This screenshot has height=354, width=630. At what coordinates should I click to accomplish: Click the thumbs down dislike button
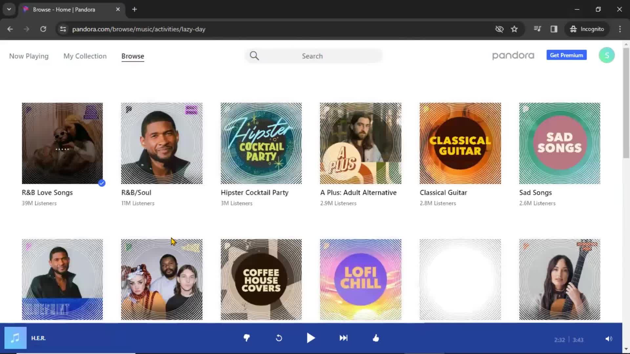pos(246,338)
